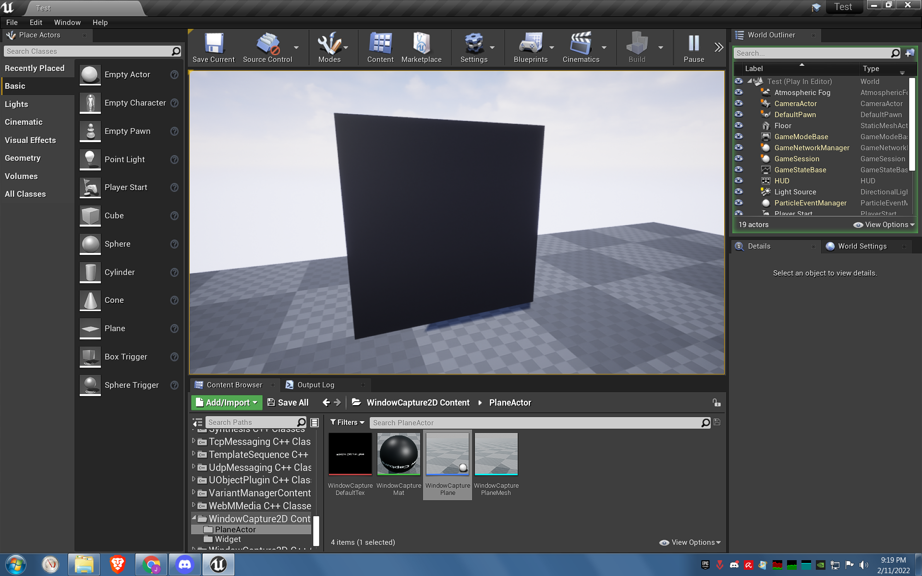Click the Save Current toolbar icon
Screen dimensions: 922x576
click(214, 44)
